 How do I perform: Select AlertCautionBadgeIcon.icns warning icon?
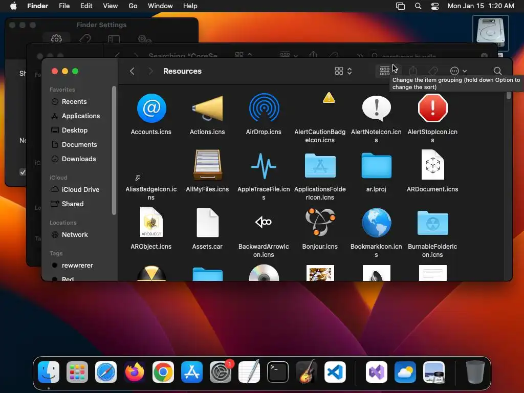[x=329, y=98]
